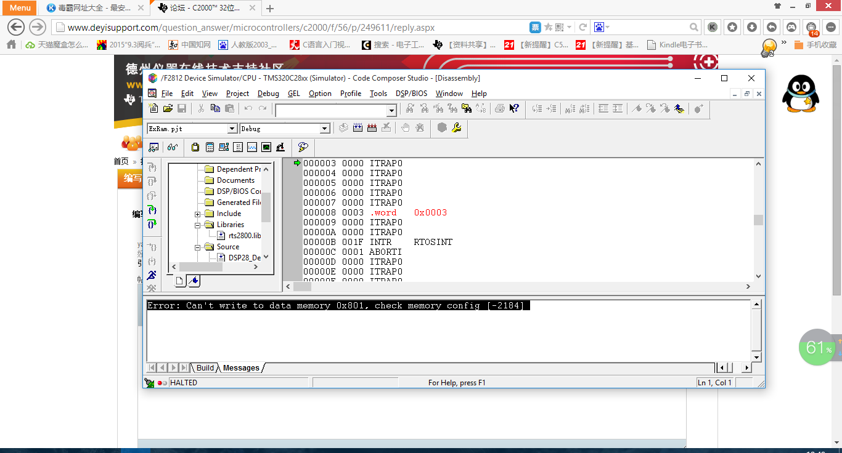Viewport: 842px width, 453px height.
Task: Click the 中国知网 bookmark
Action: pyautogui.click(x=190, y=45)
